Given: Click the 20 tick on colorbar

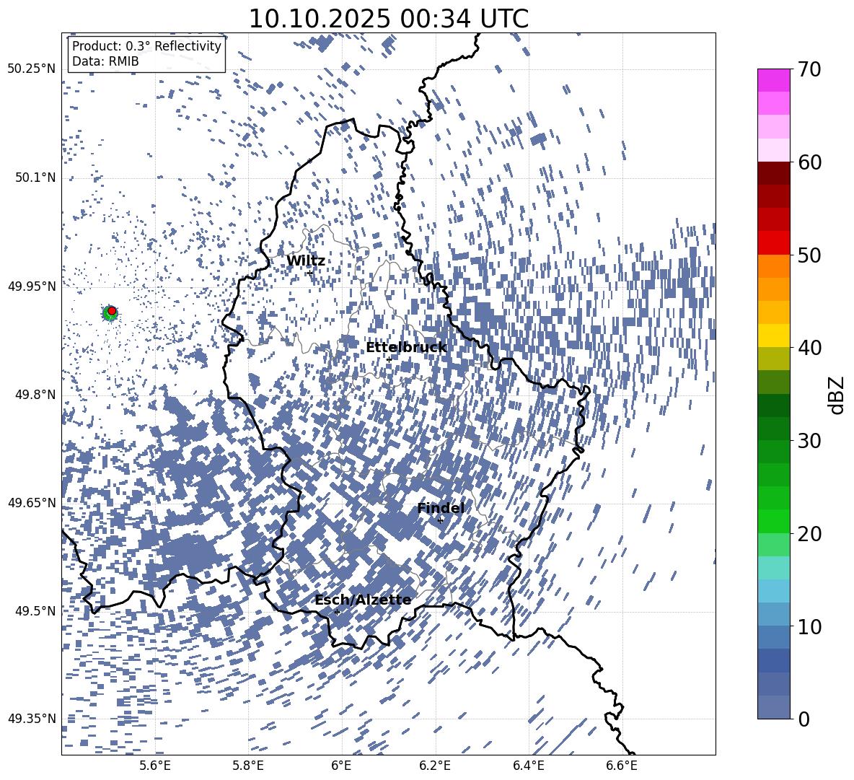Looking at the screenshot, I should point(809,534).
